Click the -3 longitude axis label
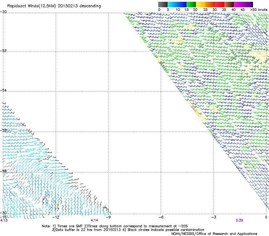The height and width of the screenshot is (236, 269). [x=213, y=217]
